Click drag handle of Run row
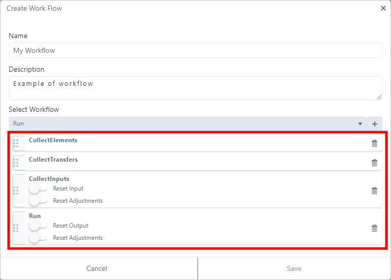This screenshot has width=391, height=280. point(16,228)
